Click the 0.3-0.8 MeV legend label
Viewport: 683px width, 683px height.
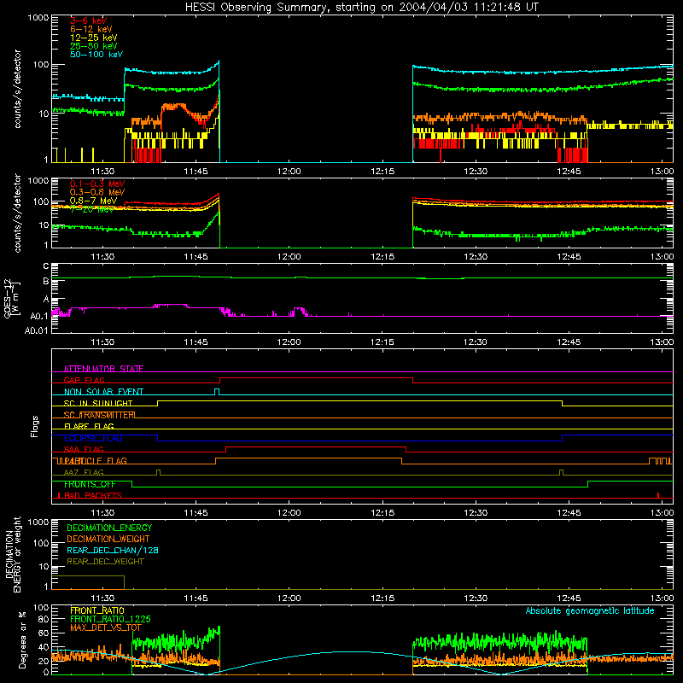tap(97, 192)
